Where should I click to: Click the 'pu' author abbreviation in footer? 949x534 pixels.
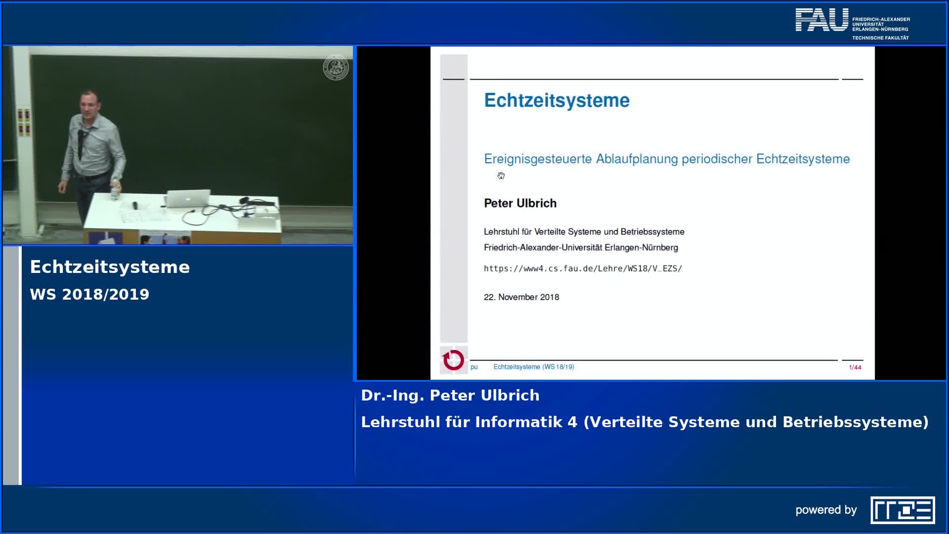474,367
